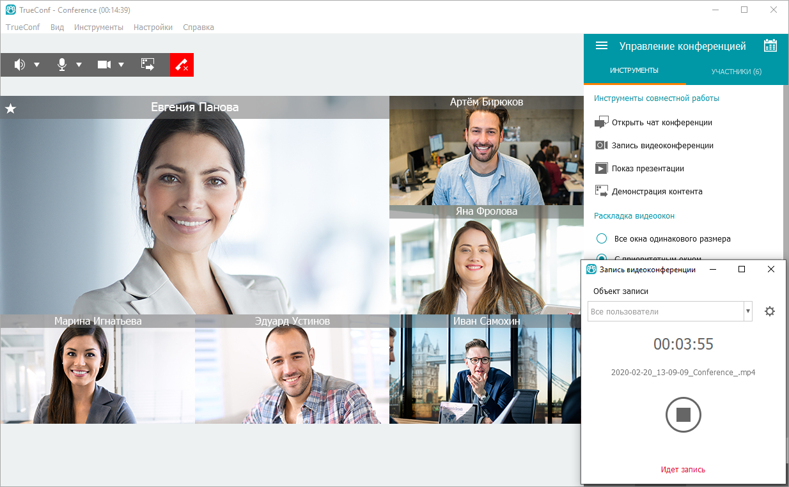Open the calendar scheduler icon
The image size is (789, 487).
pyautogui.click(x=770, y=46)
